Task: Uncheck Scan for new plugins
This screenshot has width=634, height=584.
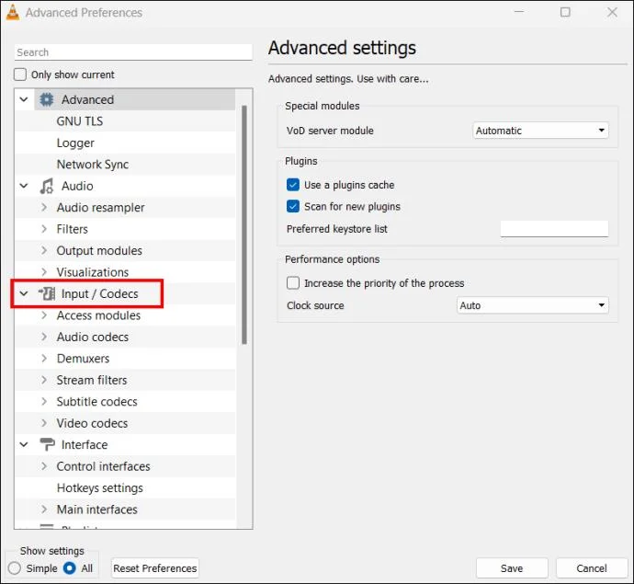Action: [293, 206]
